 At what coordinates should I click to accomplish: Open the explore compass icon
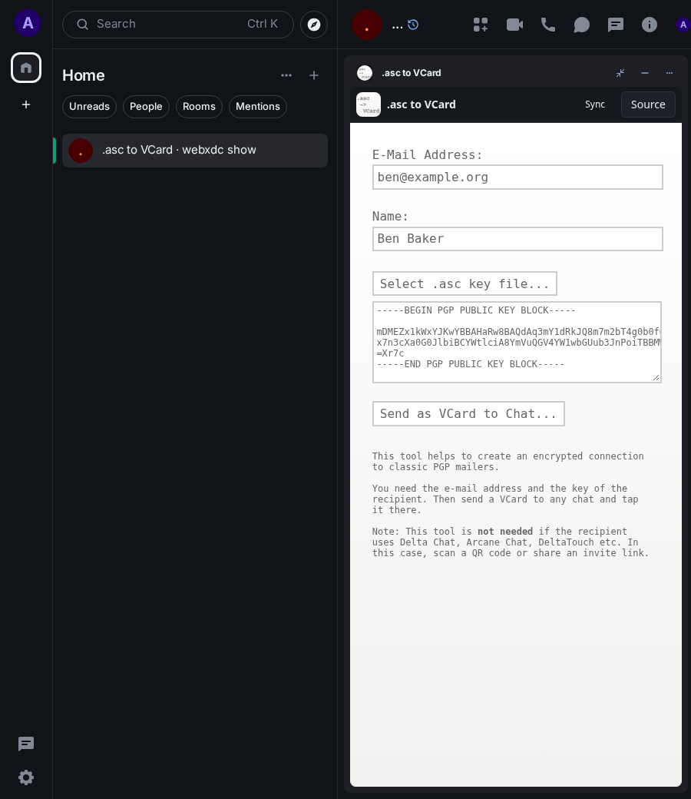coord(314,25)
